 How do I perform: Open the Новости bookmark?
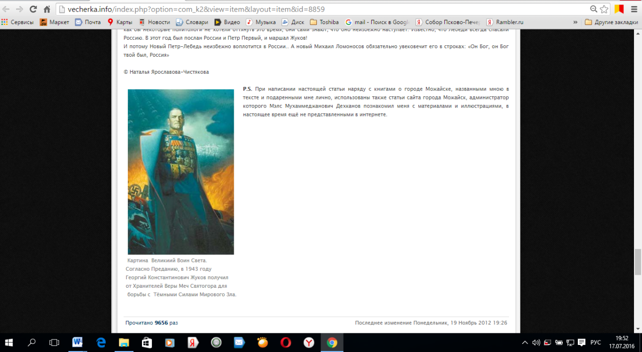click(154, 22)
